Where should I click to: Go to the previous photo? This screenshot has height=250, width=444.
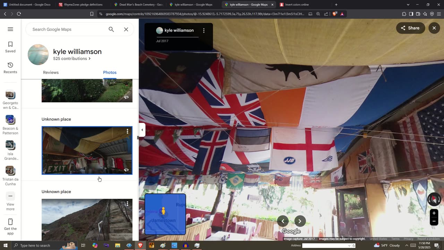pos(283,221)
